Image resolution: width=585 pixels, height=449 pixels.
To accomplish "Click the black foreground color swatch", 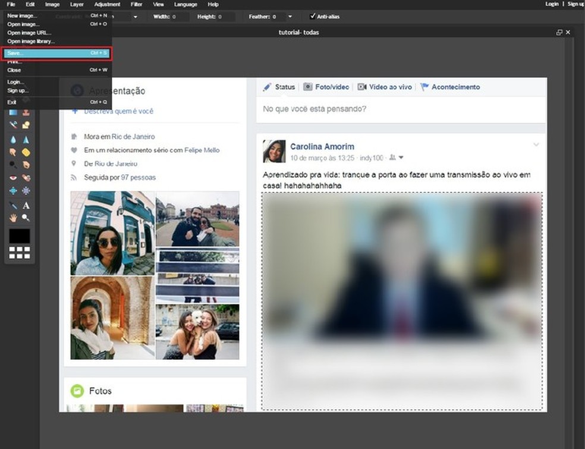I will pyautogui.click(x=19, y=236).
